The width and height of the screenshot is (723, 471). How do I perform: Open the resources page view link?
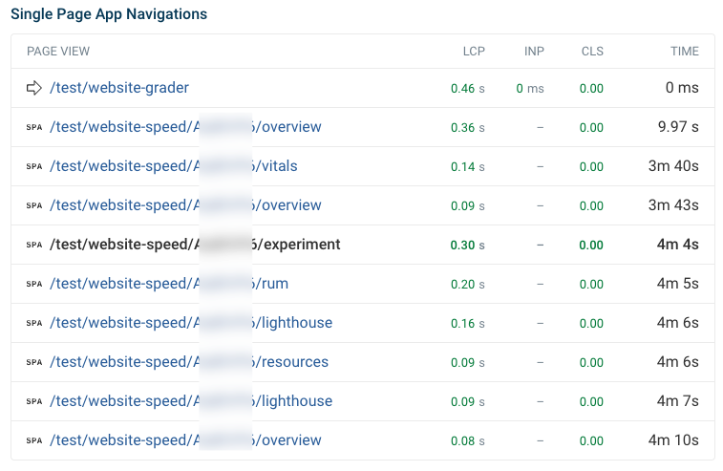coord(189,362)
